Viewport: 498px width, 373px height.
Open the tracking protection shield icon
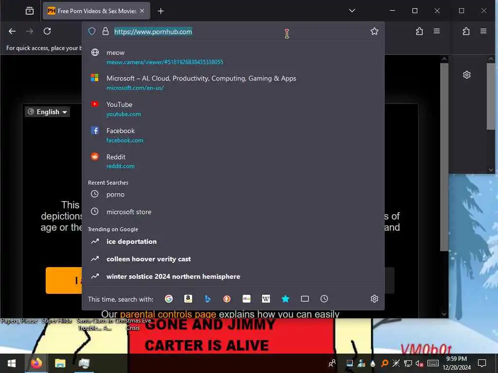92,31
